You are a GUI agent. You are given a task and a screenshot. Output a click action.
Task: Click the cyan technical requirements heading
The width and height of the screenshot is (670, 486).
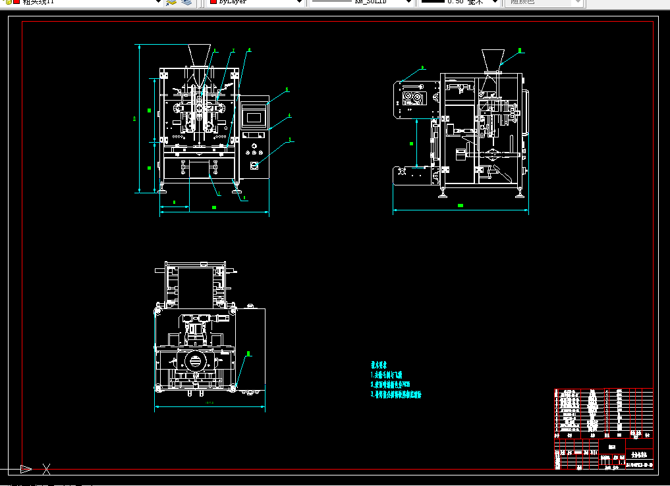pos(379,365)
